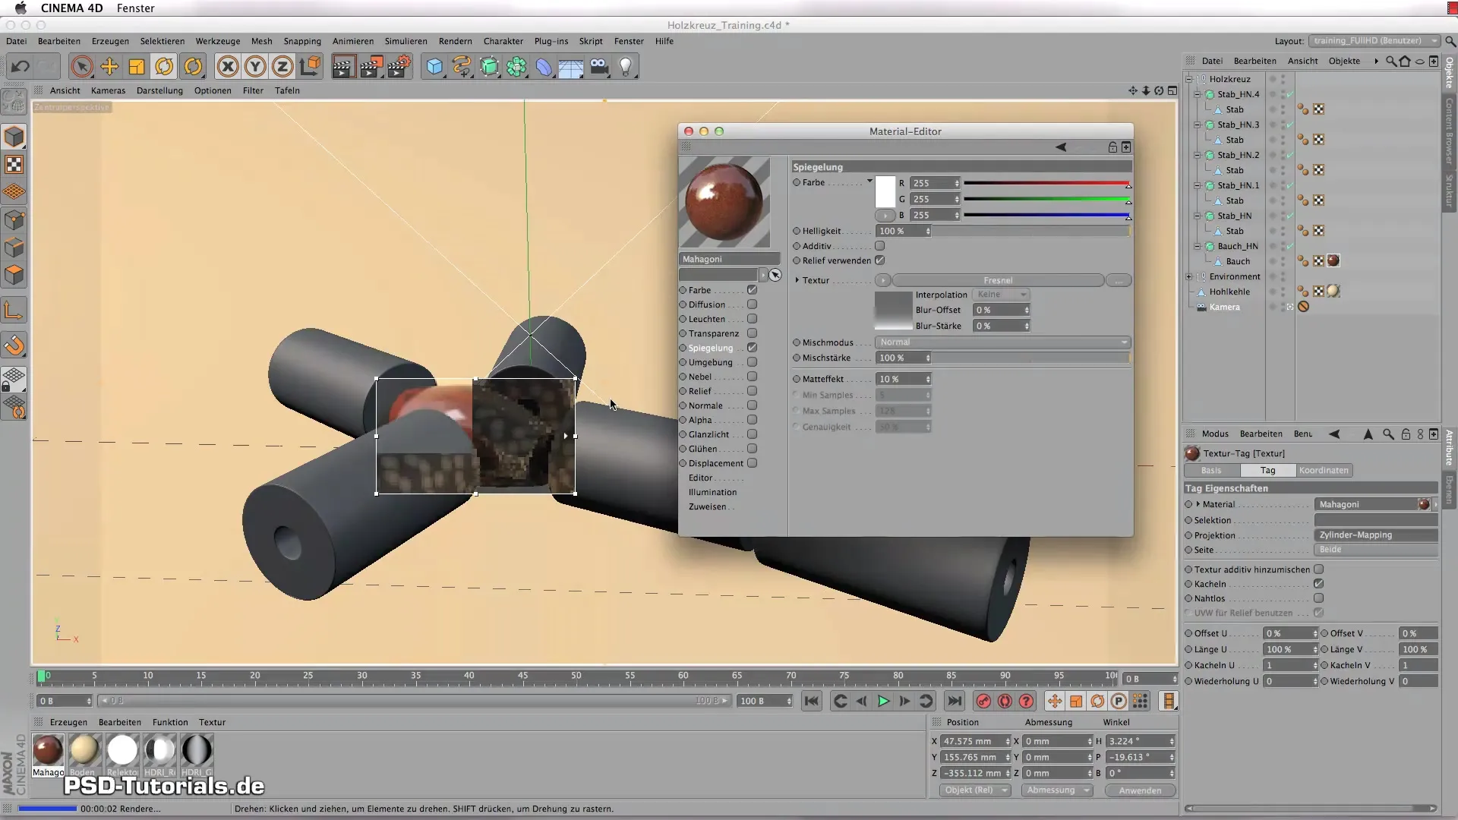Viewport: 1458px width, 820px height.
Task: Toggle the coordinate system icon
Action: pos(310,67)
